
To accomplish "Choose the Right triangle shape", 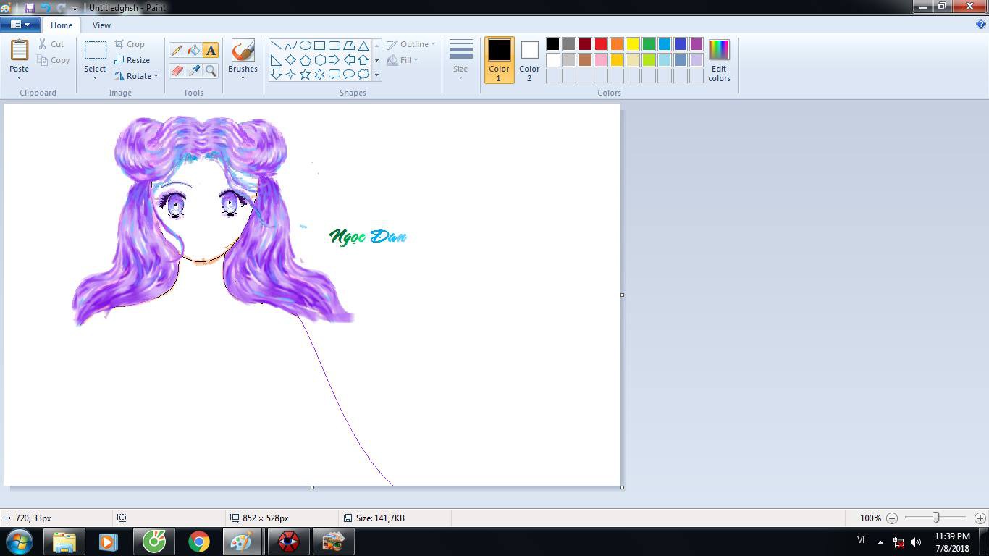I will [277, 60].
